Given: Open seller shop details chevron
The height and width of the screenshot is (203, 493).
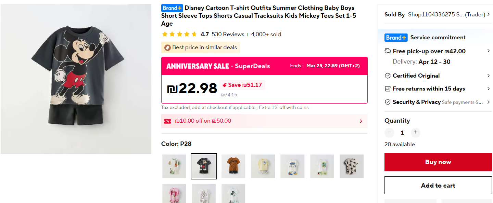Looking at the screenshot, I should pyautogui.click(x=489, y=14).
